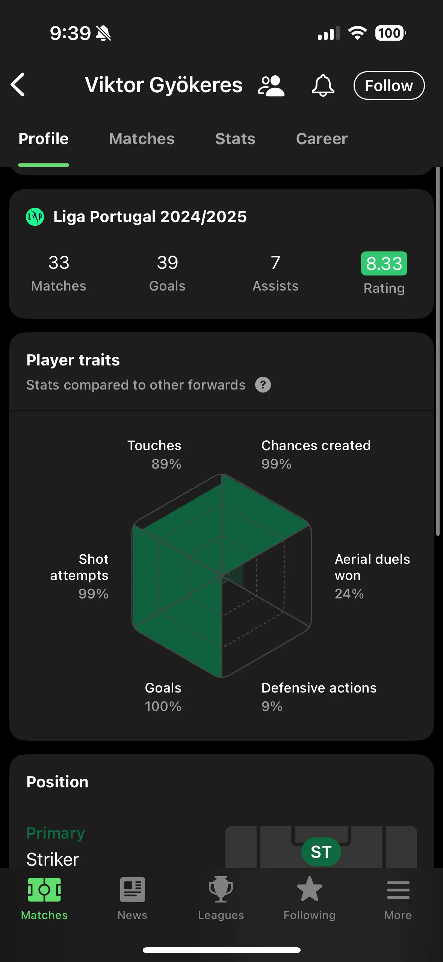Open News in the bottom navigation
The height and width of the screenshot is (962, 443).
pos(133,899)
